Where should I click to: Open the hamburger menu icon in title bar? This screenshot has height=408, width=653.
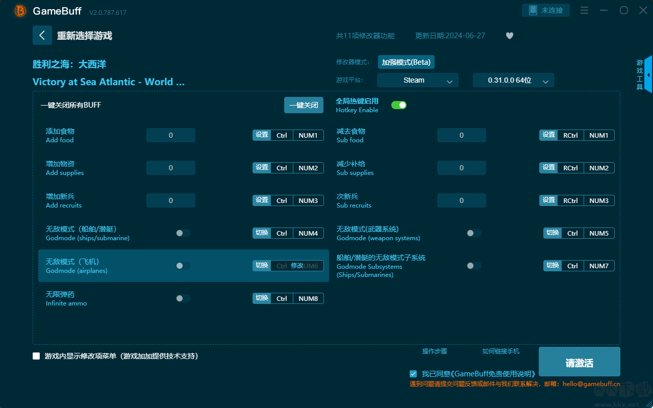tap(585, 11)
